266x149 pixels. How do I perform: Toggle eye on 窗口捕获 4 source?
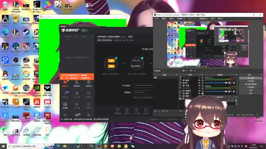[199, 93]
